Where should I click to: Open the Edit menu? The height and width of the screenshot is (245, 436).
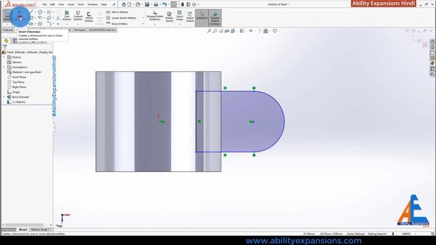click(52, 5)
